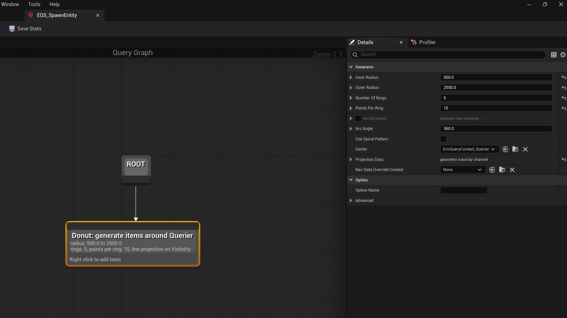Viewport: 567px width, 318px height.
Task: Clear the Nav Data Override Context value
Action: click(512, 170)
